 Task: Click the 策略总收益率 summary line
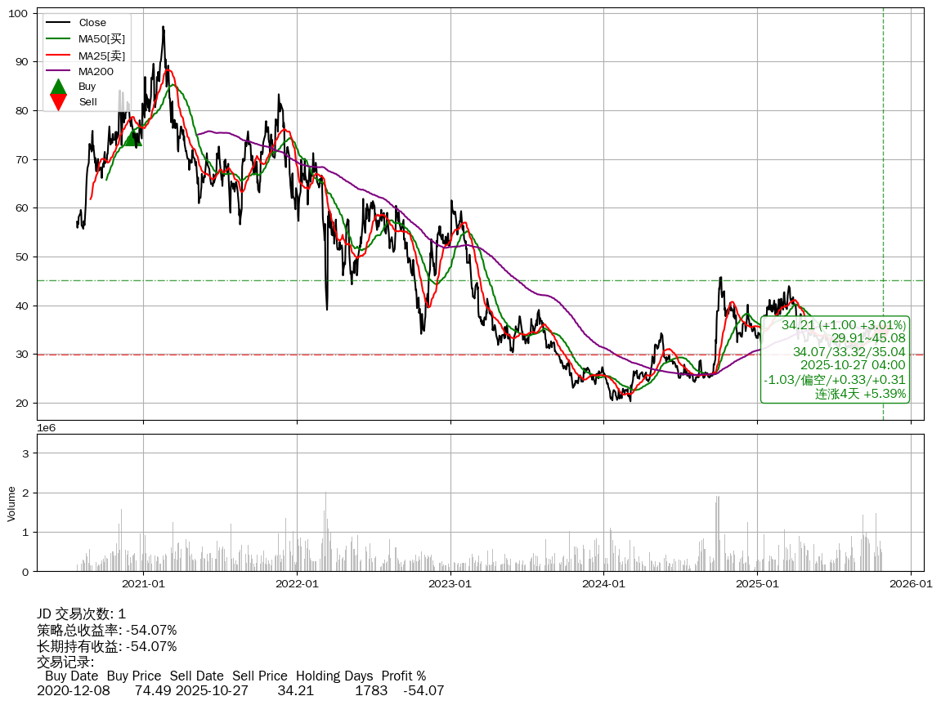pyautogui.click(x=106, y=631)
